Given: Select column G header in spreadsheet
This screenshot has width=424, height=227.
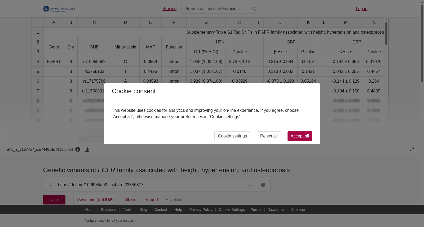Looking at the screenshot, I should pyautogui.click(x=206, y=23).
